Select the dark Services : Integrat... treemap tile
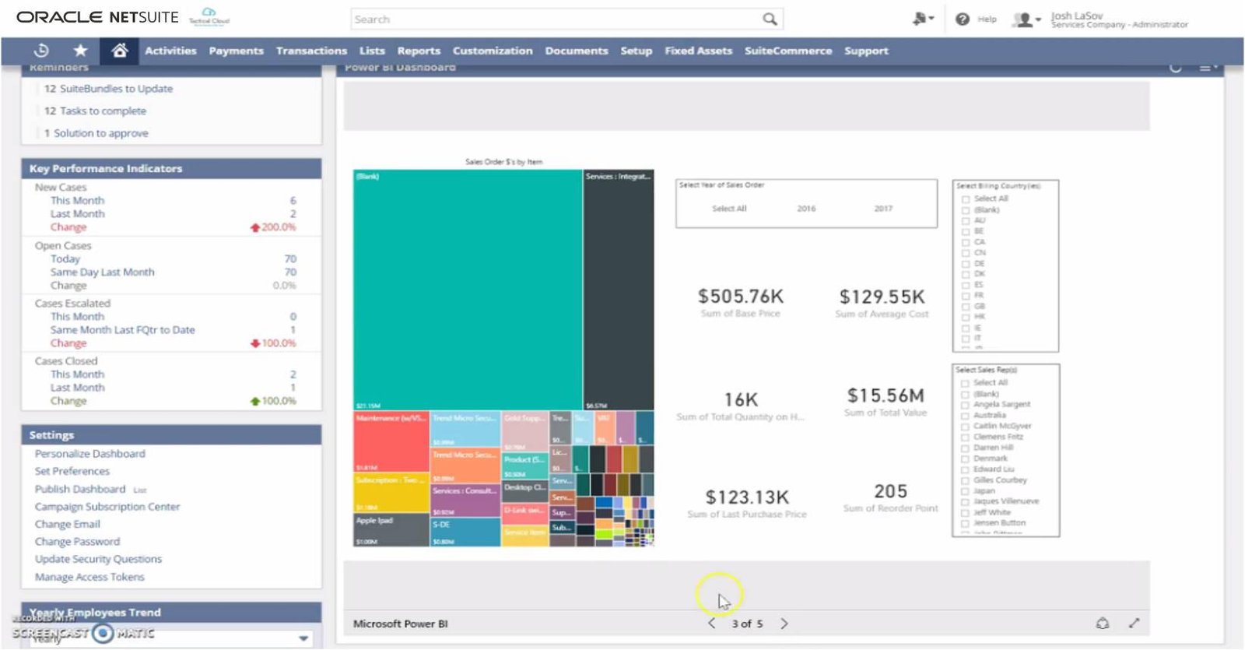1245x650 pixels. coord(619,290)
